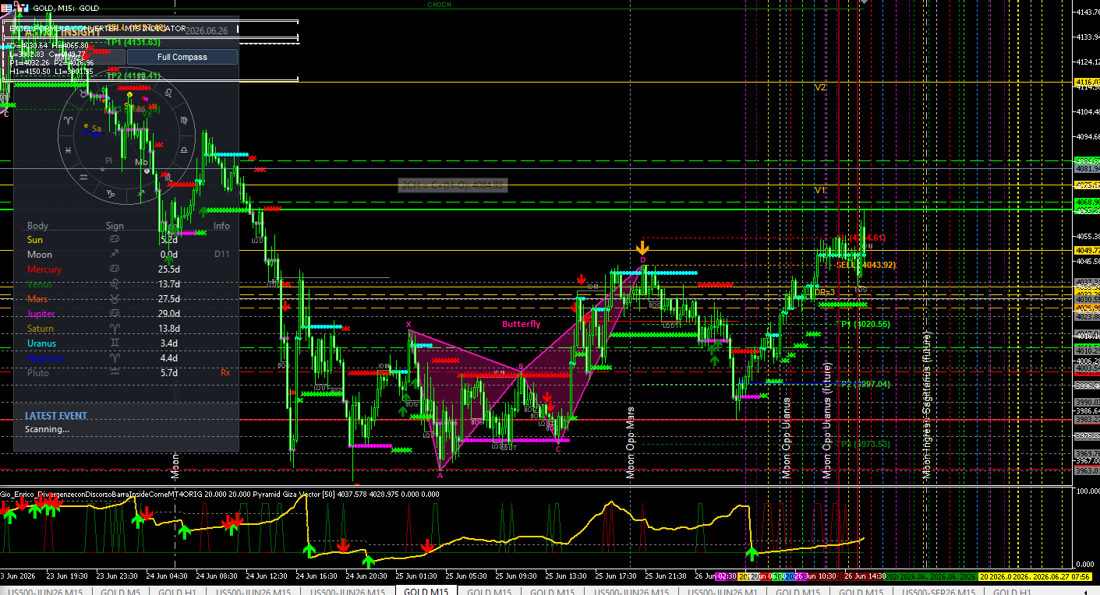Viewport: 1100px width, 595px height.
Task: Click the 100.000 indicator scale label
Action: [1087, 491]
